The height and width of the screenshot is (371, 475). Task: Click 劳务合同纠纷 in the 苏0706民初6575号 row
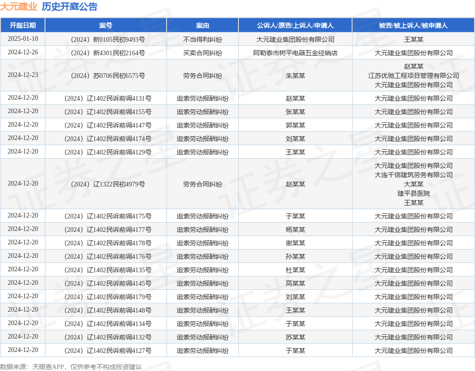point(202,76)
